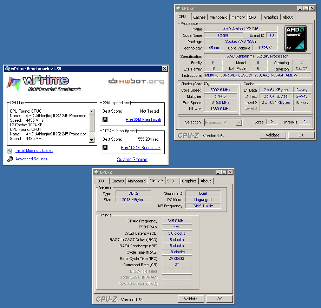Click the top CPU-Z window title icon
This screenshot has width=321, height=308.
click(x=178, y=8)
